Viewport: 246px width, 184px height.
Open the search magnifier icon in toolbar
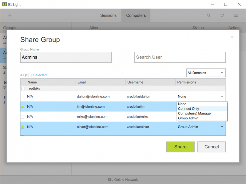click(x=208, y=15)
